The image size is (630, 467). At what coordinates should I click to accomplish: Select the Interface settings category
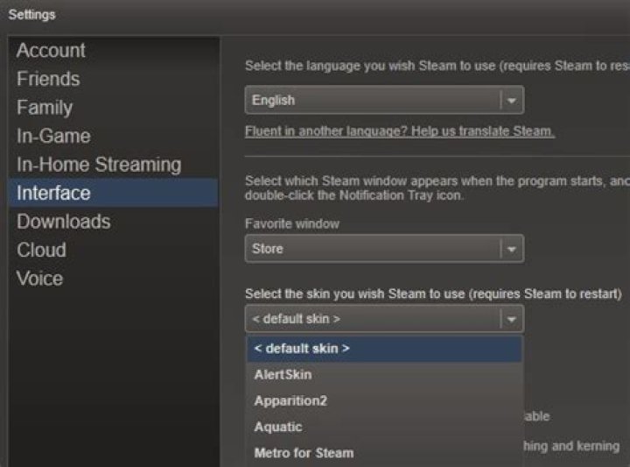[114, 193]
